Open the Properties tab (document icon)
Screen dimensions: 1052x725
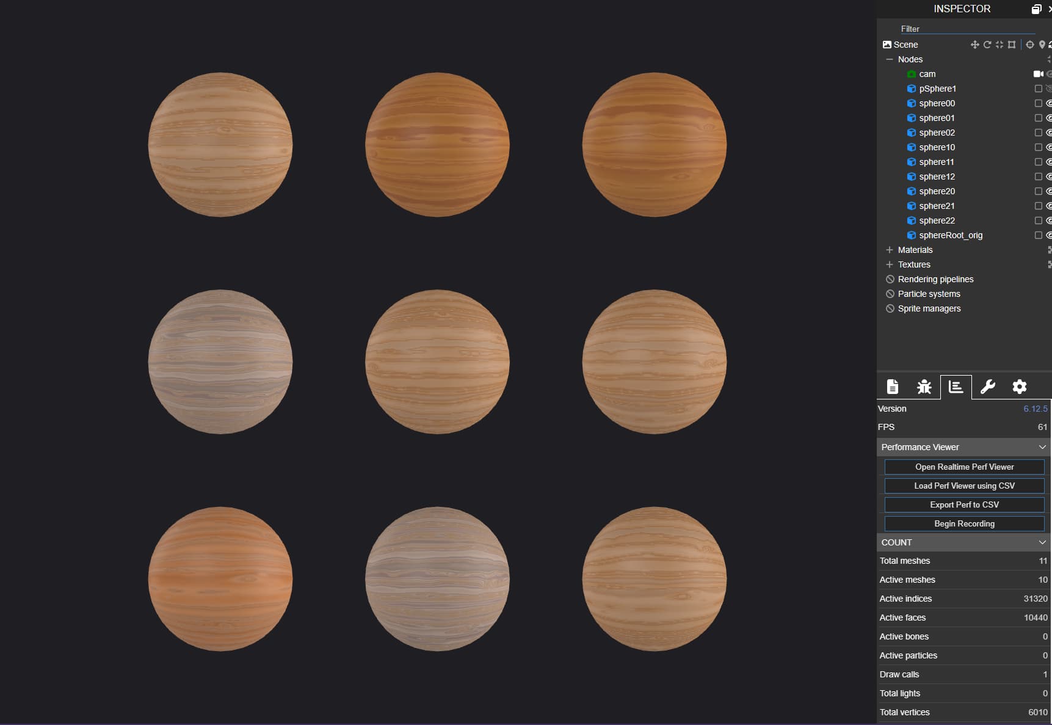pos(893,387)
